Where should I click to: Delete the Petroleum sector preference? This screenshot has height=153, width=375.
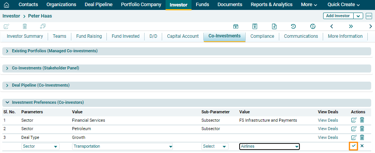362,129
